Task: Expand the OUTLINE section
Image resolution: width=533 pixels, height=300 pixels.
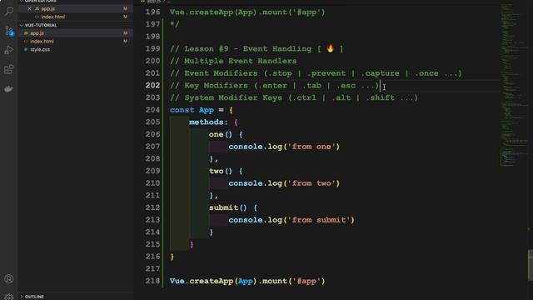Action: click(x=34, y=297)
